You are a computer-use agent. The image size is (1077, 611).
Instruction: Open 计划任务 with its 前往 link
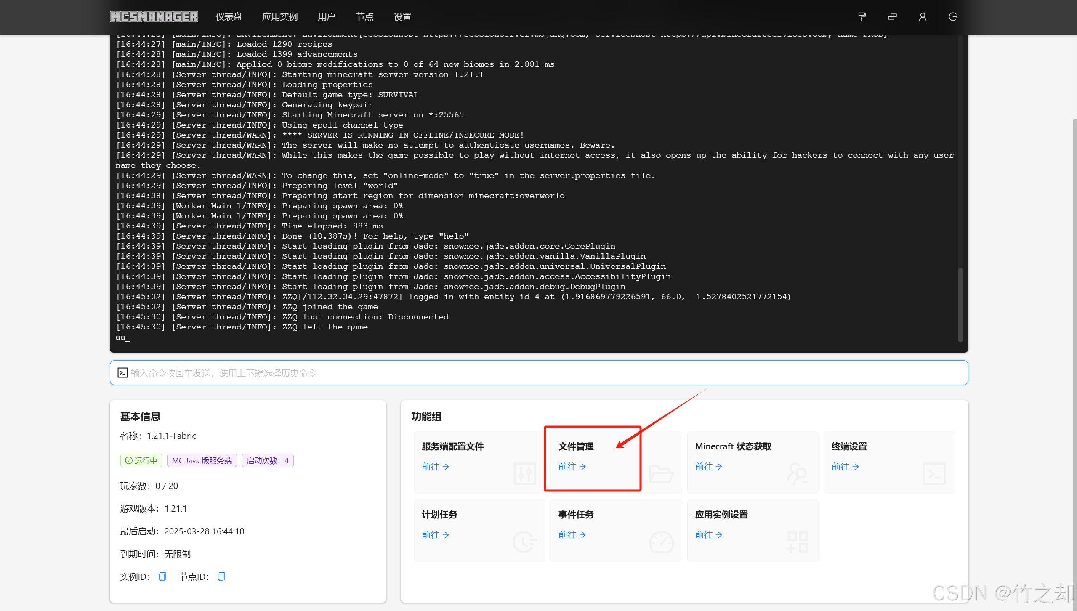pos(435,535)
